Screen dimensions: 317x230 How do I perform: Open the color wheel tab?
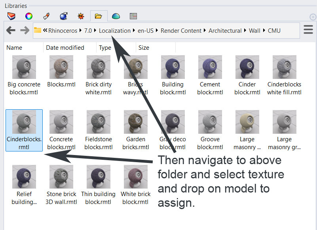(29, 16)
